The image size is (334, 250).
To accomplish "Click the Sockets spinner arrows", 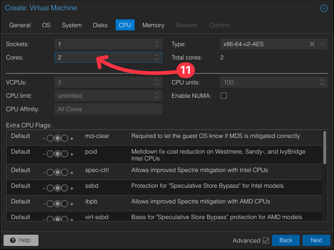I will tap(157, 44).
